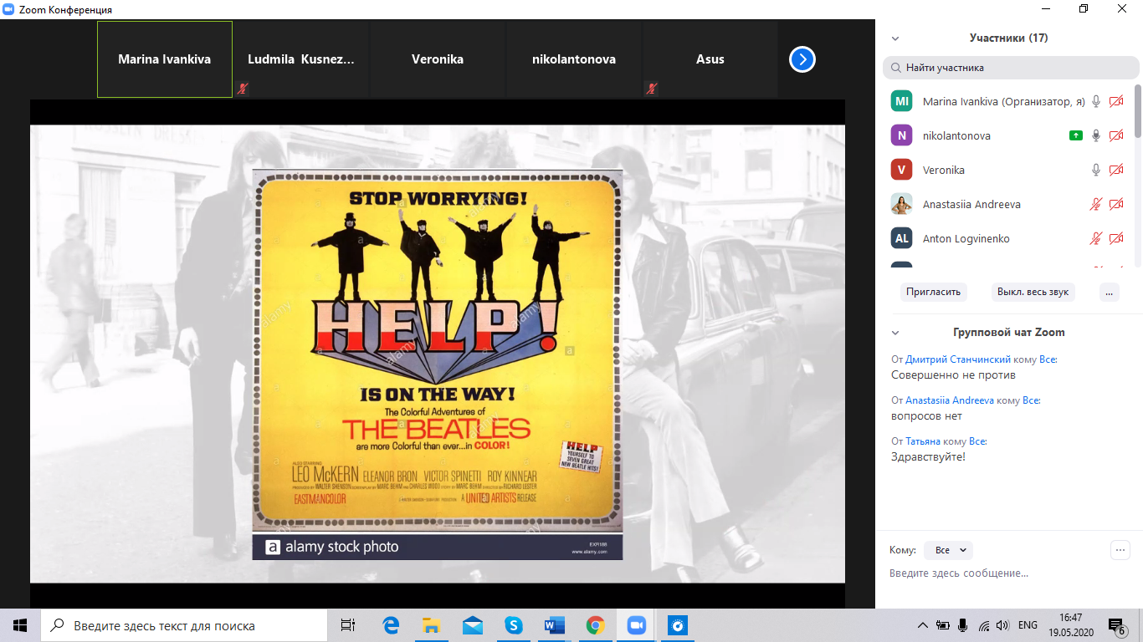
Task: Open the Mail app from taskbar
Action: point(473,625)
